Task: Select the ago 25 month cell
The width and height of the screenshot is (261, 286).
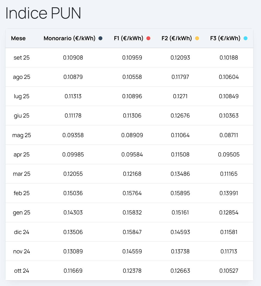Action: point(22,77)
